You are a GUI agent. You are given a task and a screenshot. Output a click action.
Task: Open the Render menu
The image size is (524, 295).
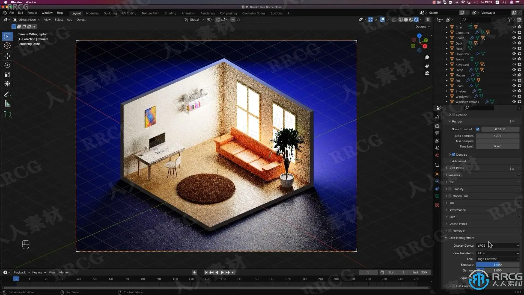pos(32,13)
